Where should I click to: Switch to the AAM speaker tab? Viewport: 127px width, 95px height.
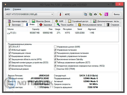click(x=59, y=21)
